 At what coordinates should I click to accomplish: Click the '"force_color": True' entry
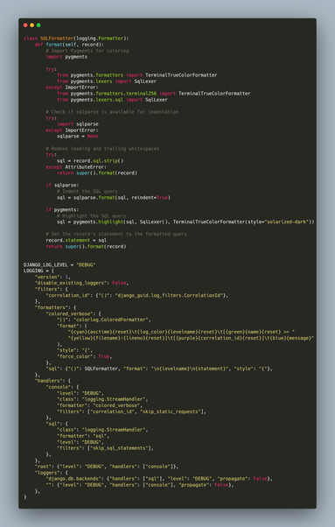pos(84,356)
